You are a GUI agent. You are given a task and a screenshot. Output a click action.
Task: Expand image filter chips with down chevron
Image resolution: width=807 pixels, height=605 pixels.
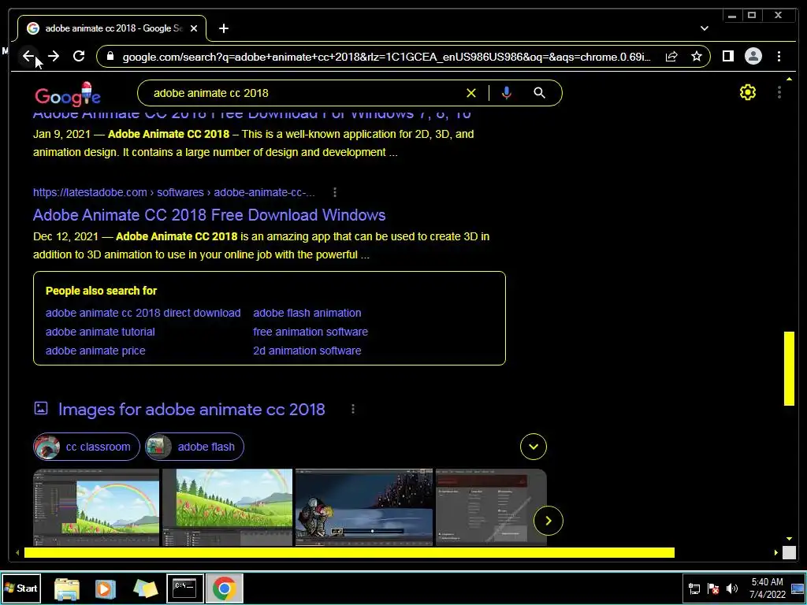pyautogui.click(x=534, y=447)
